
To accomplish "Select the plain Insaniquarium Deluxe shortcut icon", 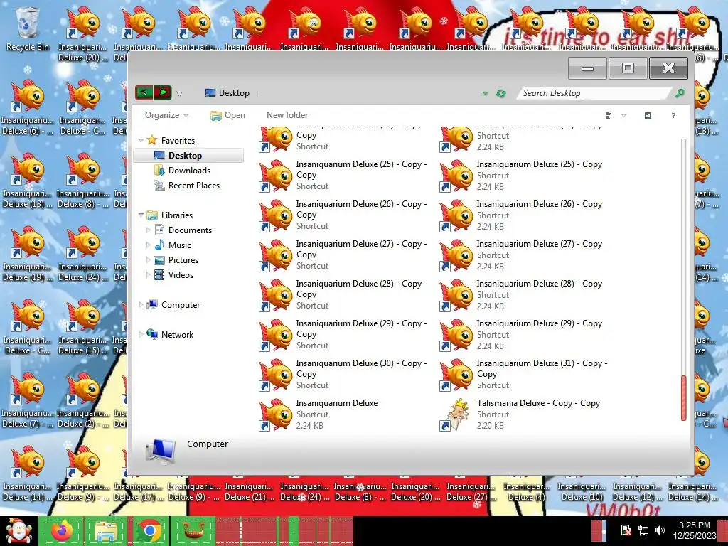I will (x=276, y=414).
